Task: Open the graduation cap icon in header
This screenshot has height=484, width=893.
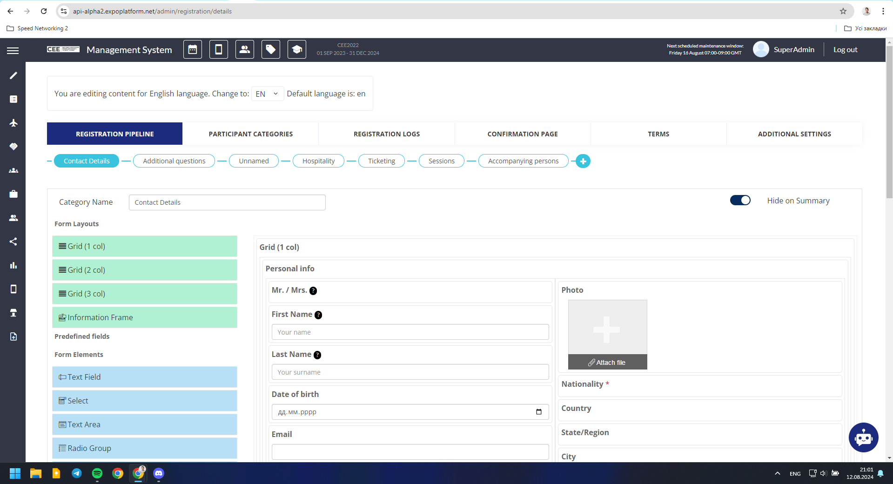Action: click(296, 50)
